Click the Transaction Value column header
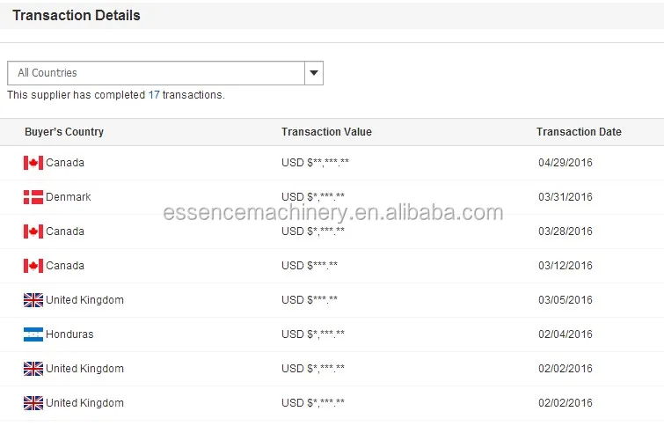Image resolution: width=664 pixels, height=426 pixels. click(326, 132)
